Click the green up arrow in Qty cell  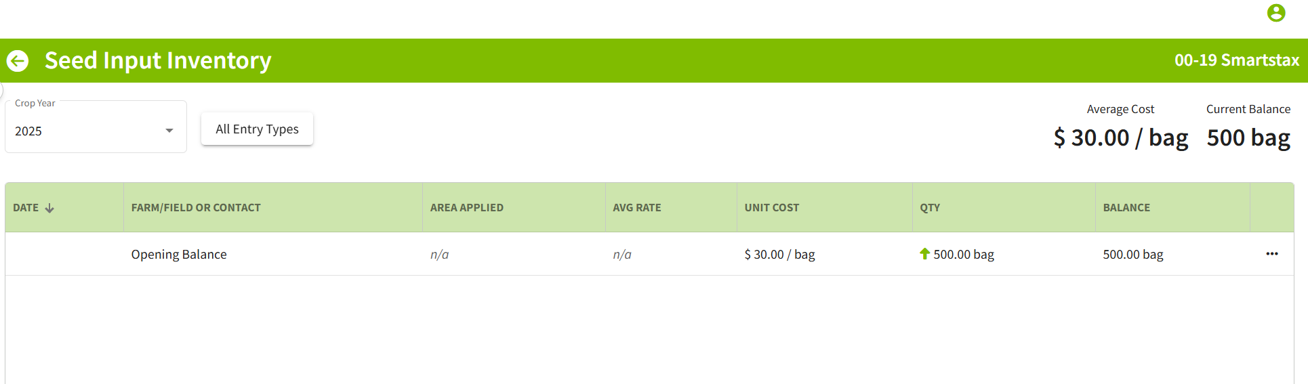coord(924,254)
